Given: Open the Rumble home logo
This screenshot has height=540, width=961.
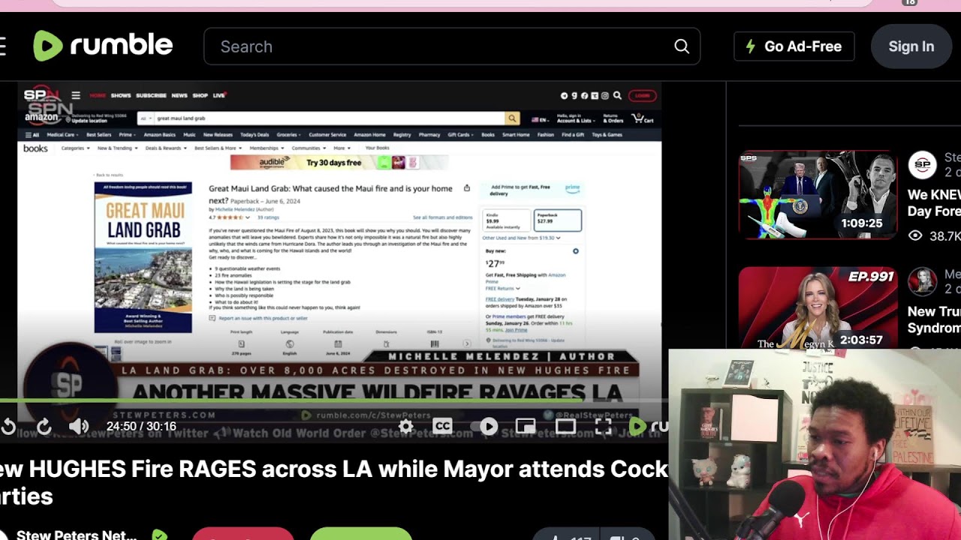Looking at the screenshot, I should 103,46.
